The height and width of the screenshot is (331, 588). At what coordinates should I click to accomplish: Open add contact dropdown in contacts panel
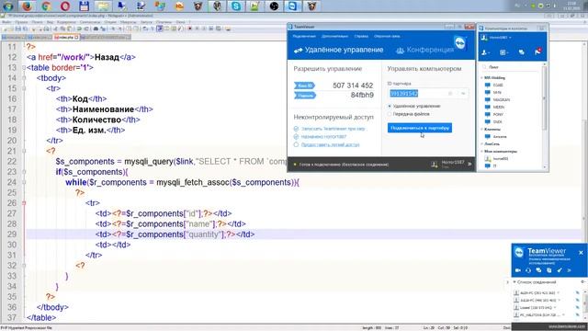[485, 52]
